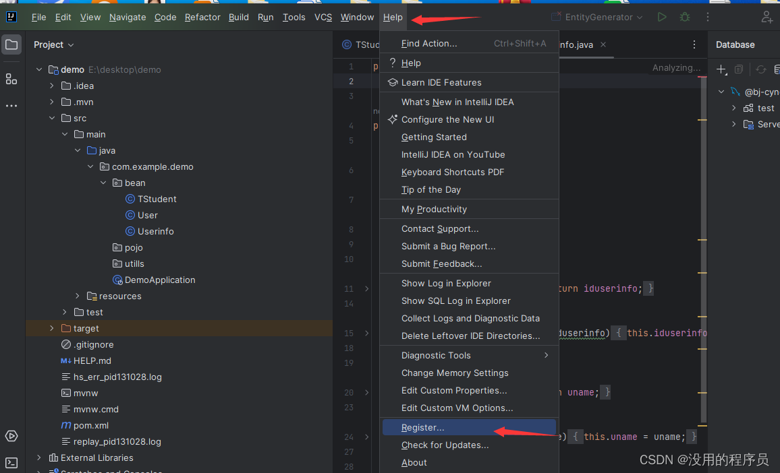The height and width of the screenshot is (473, 780).
Task: Select the User class file
Action: click(141, 215)
